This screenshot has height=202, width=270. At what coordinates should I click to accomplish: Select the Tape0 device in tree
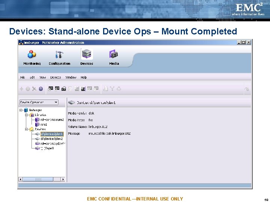pos(47,149)
